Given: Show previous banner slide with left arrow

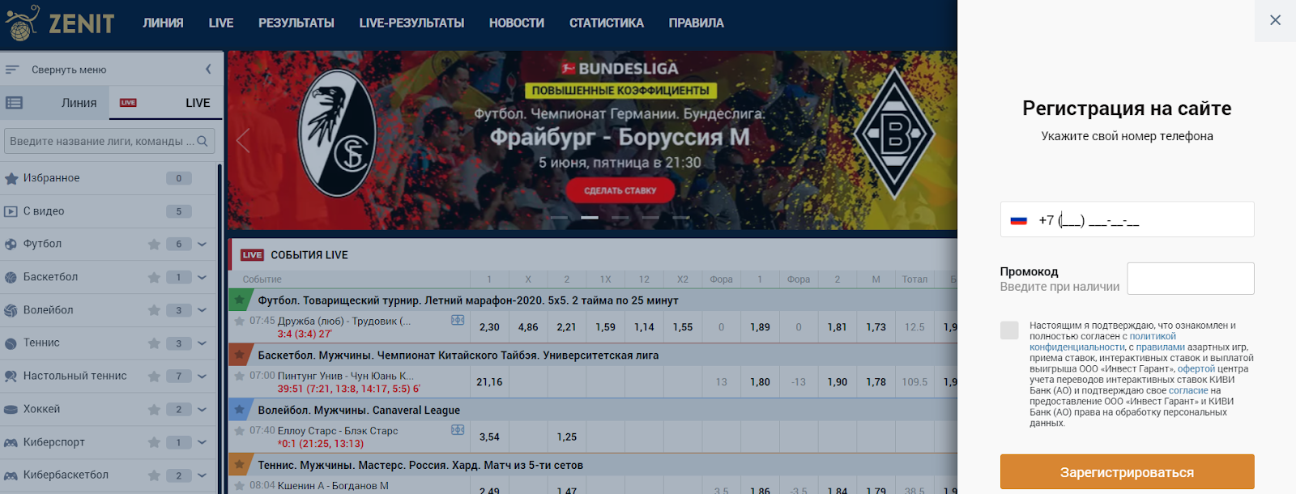Looking at the screenshot, I should [243, 141].
